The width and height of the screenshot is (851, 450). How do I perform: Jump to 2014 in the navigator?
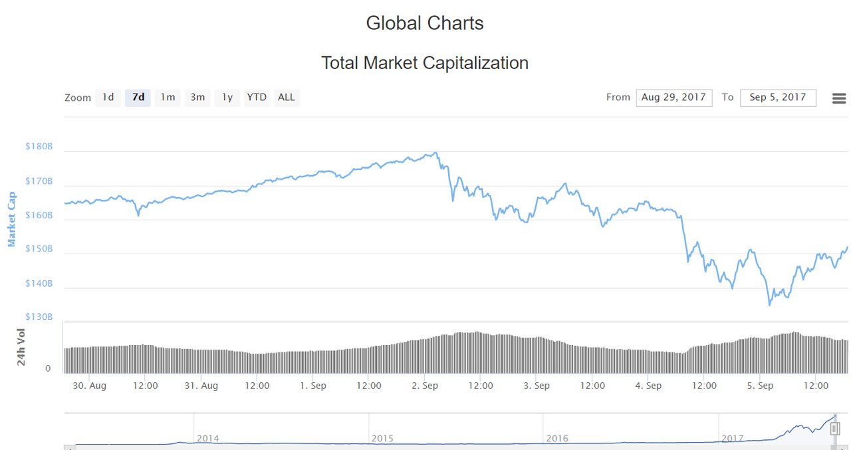click(208, 439)
